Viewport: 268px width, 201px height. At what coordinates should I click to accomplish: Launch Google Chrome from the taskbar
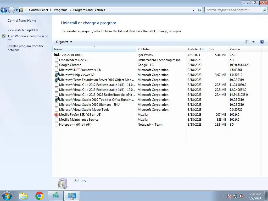click(x=40, y=196)
